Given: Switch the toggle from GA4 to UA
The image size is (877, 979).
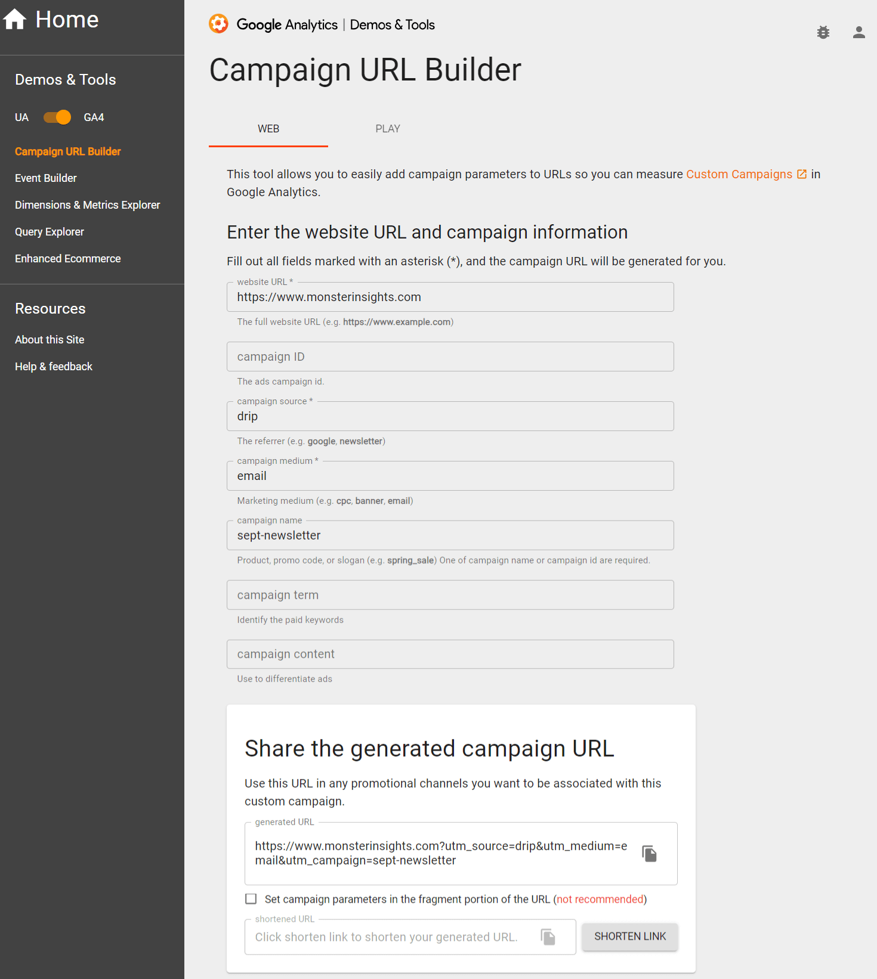Looking at the screenshot, I should (x=57, y=117).
